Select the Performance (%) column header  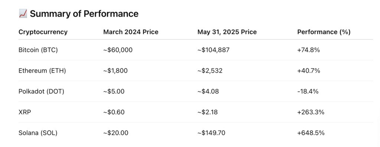pyautogui.click(x=324, y=32)
